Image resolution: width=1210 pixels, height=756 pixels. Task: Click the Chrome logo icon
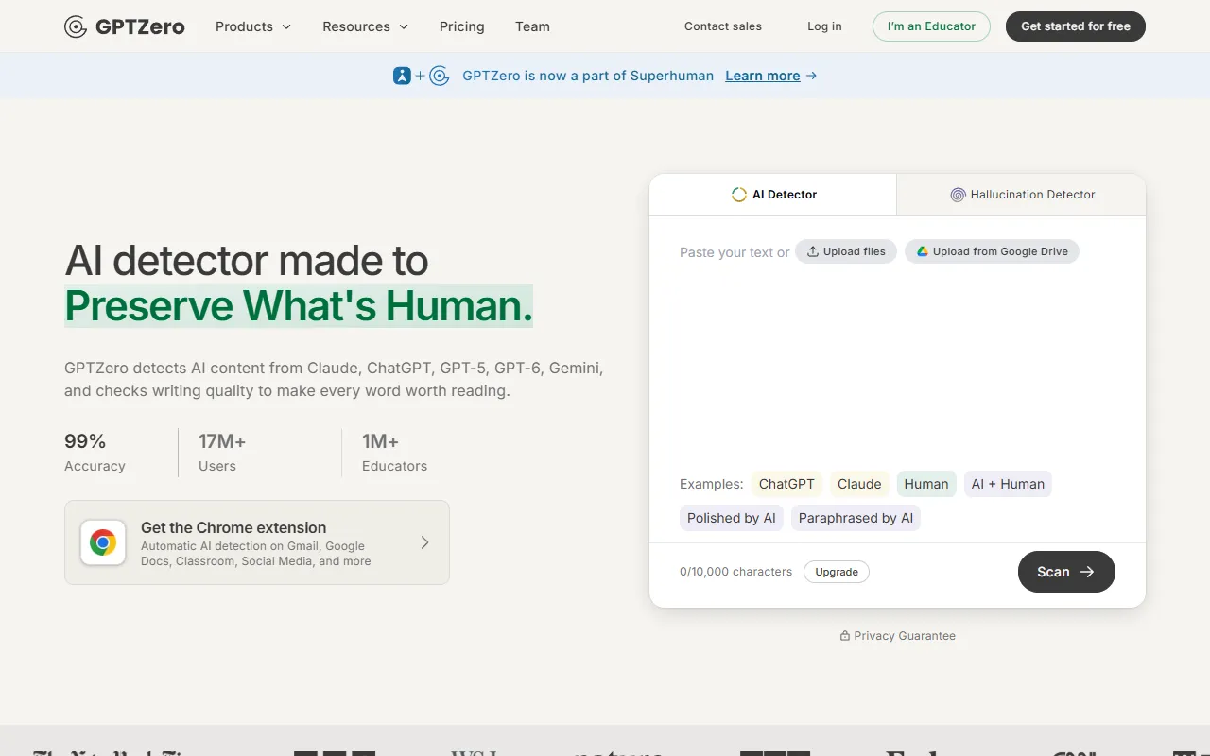(103, 542)
